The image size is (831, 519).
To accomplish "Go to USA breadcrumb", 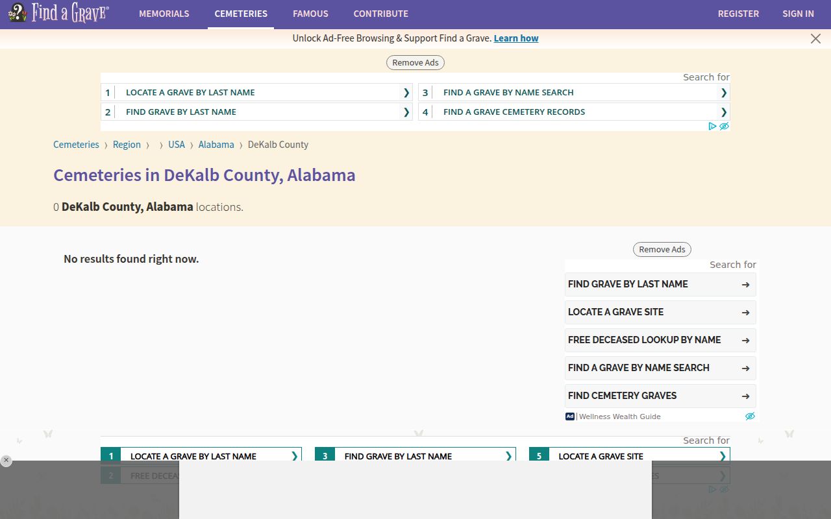I will coord(177,145).
